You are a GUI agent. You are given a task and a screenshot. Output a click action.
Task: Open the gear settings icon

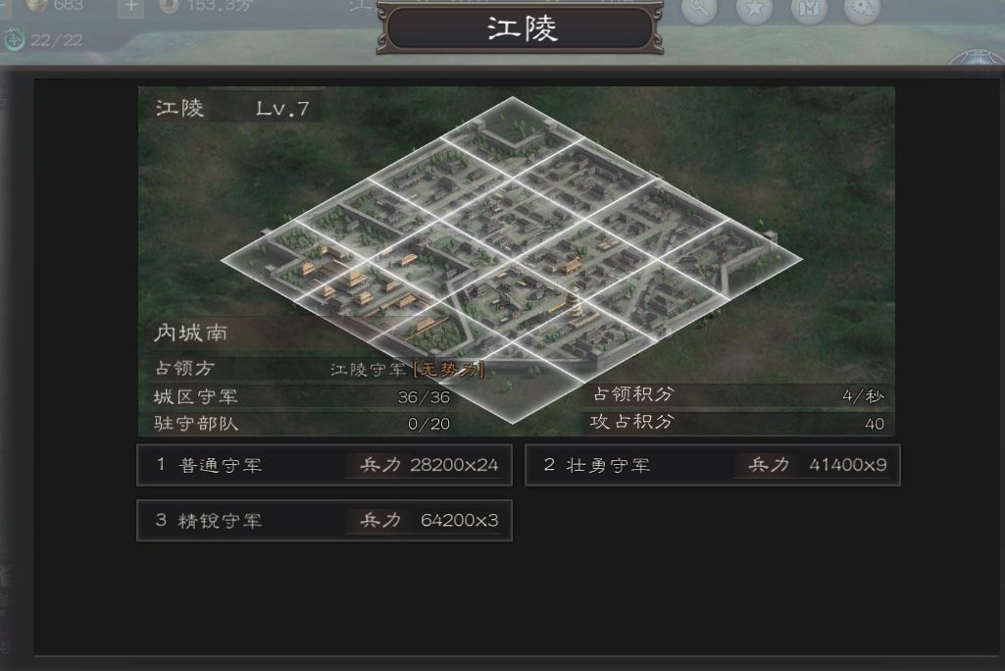click(862, 9)
